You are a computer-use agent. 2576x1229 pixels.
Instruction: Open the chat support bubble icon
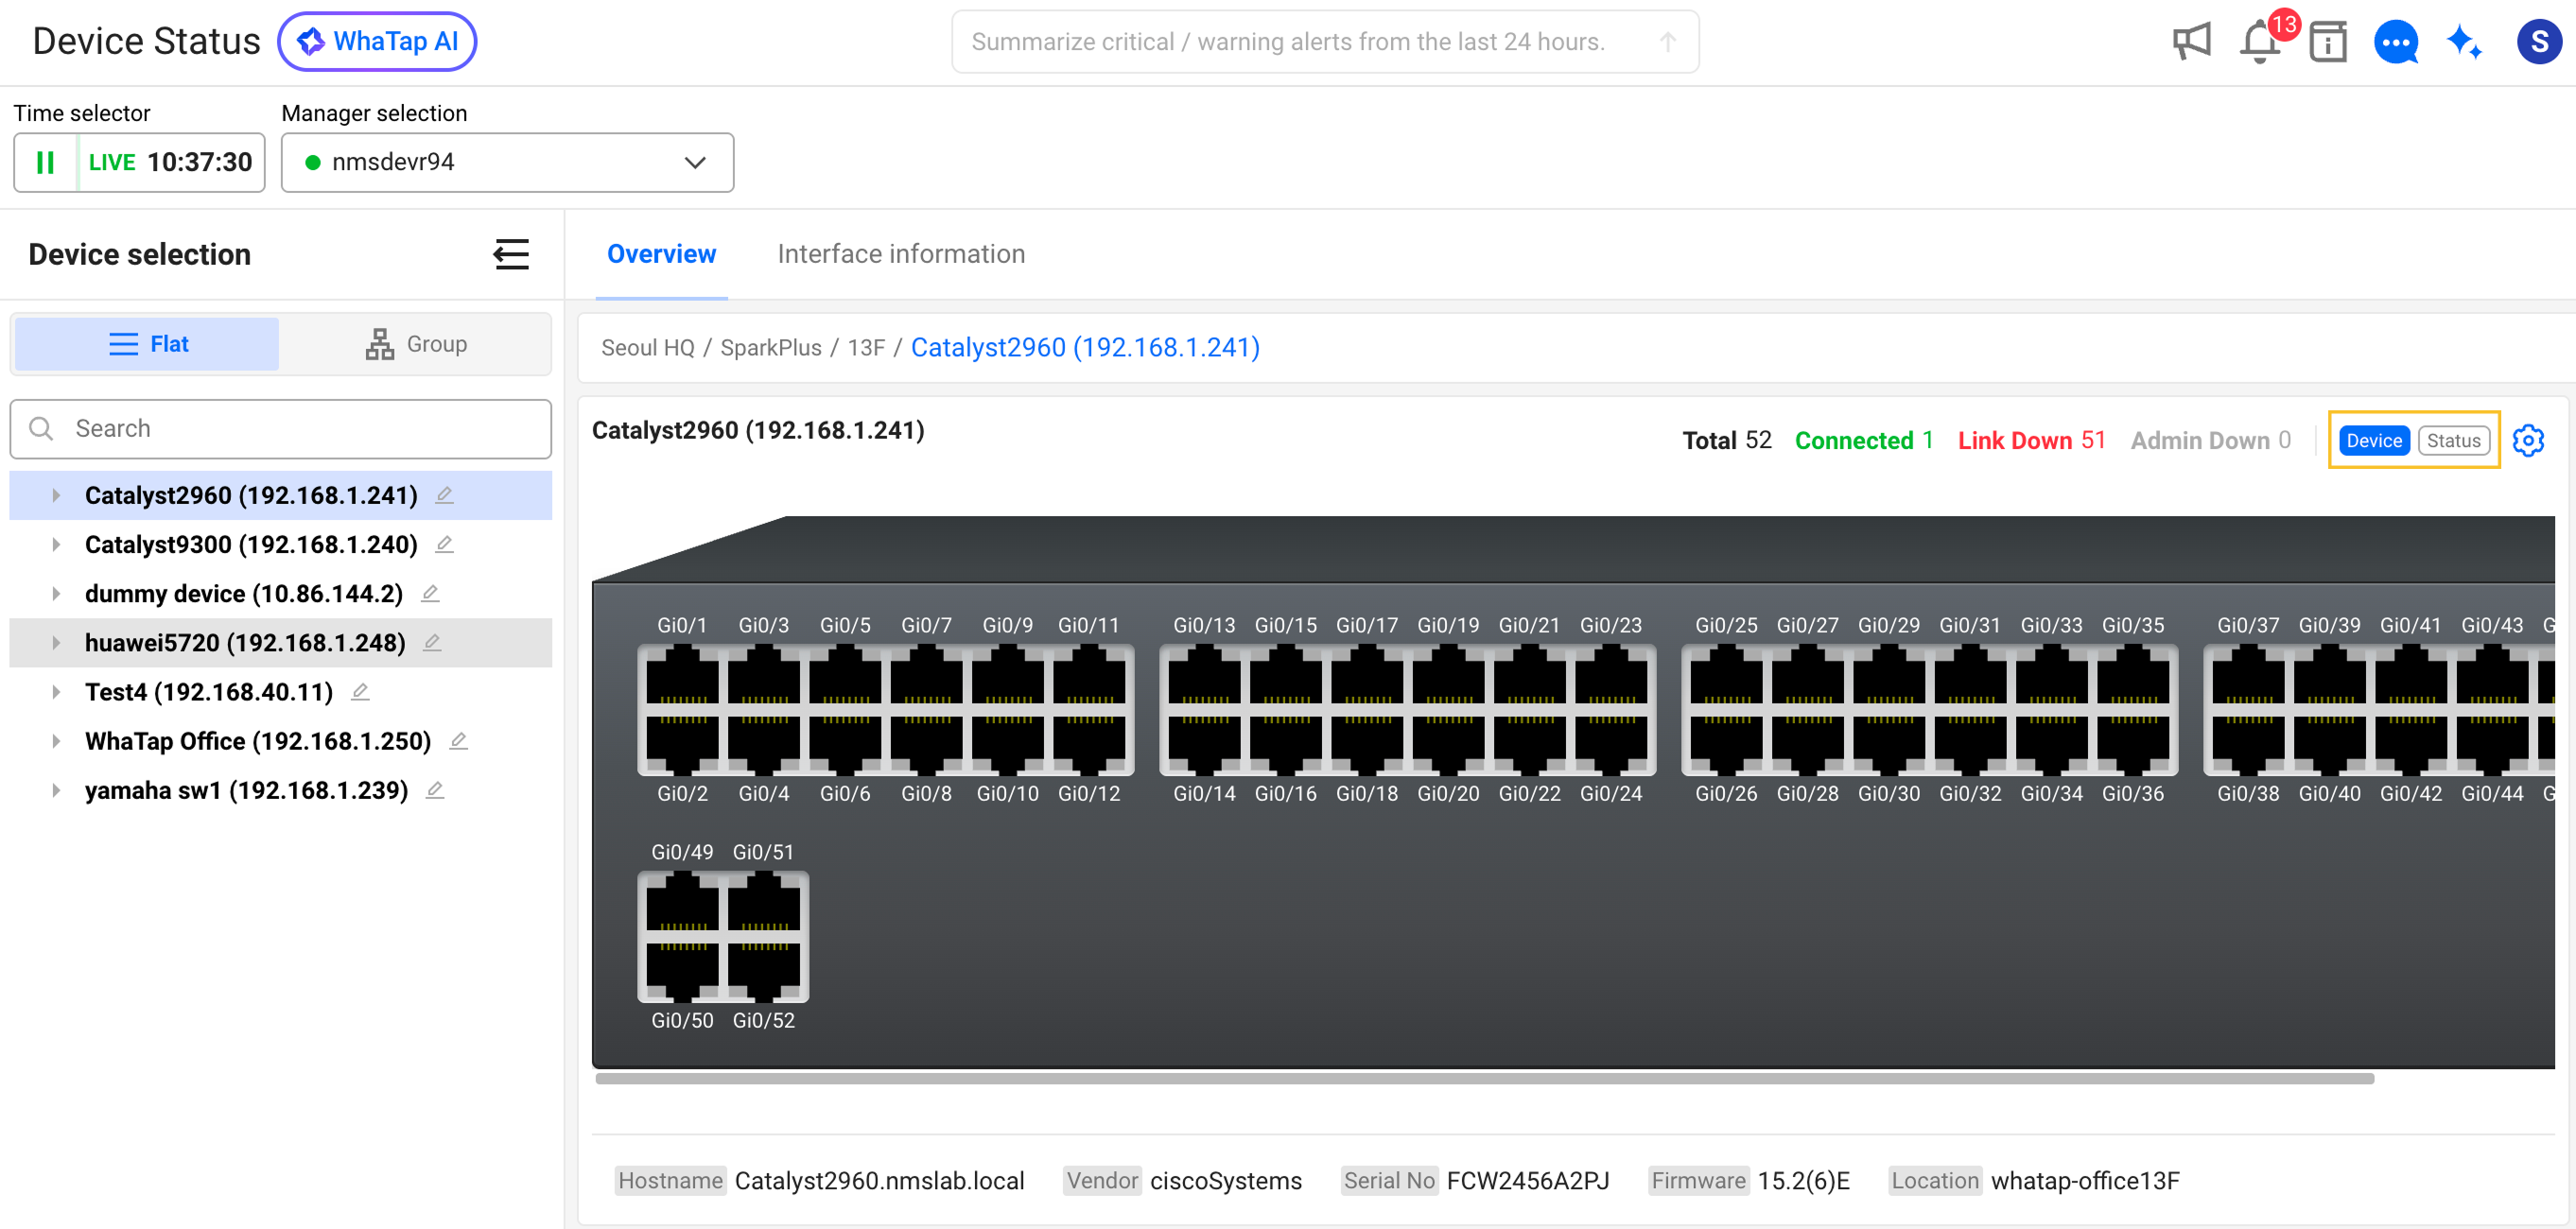[2396, 42]
